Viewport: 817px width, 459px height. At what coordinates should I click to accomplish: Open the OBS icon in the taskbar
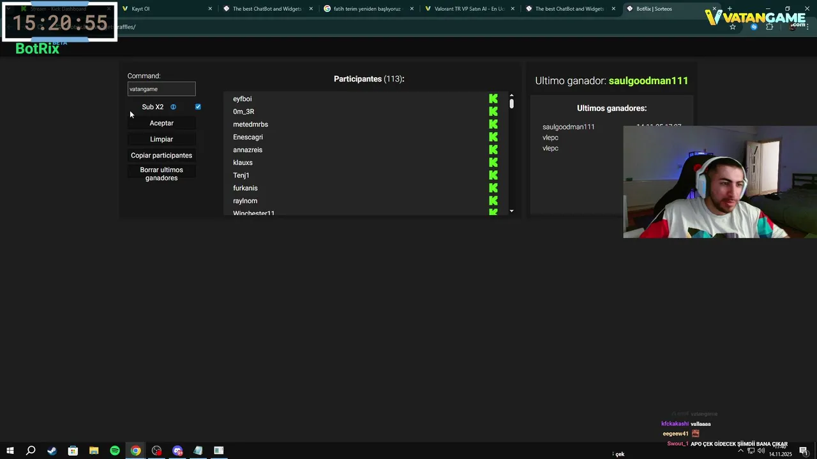156,451
